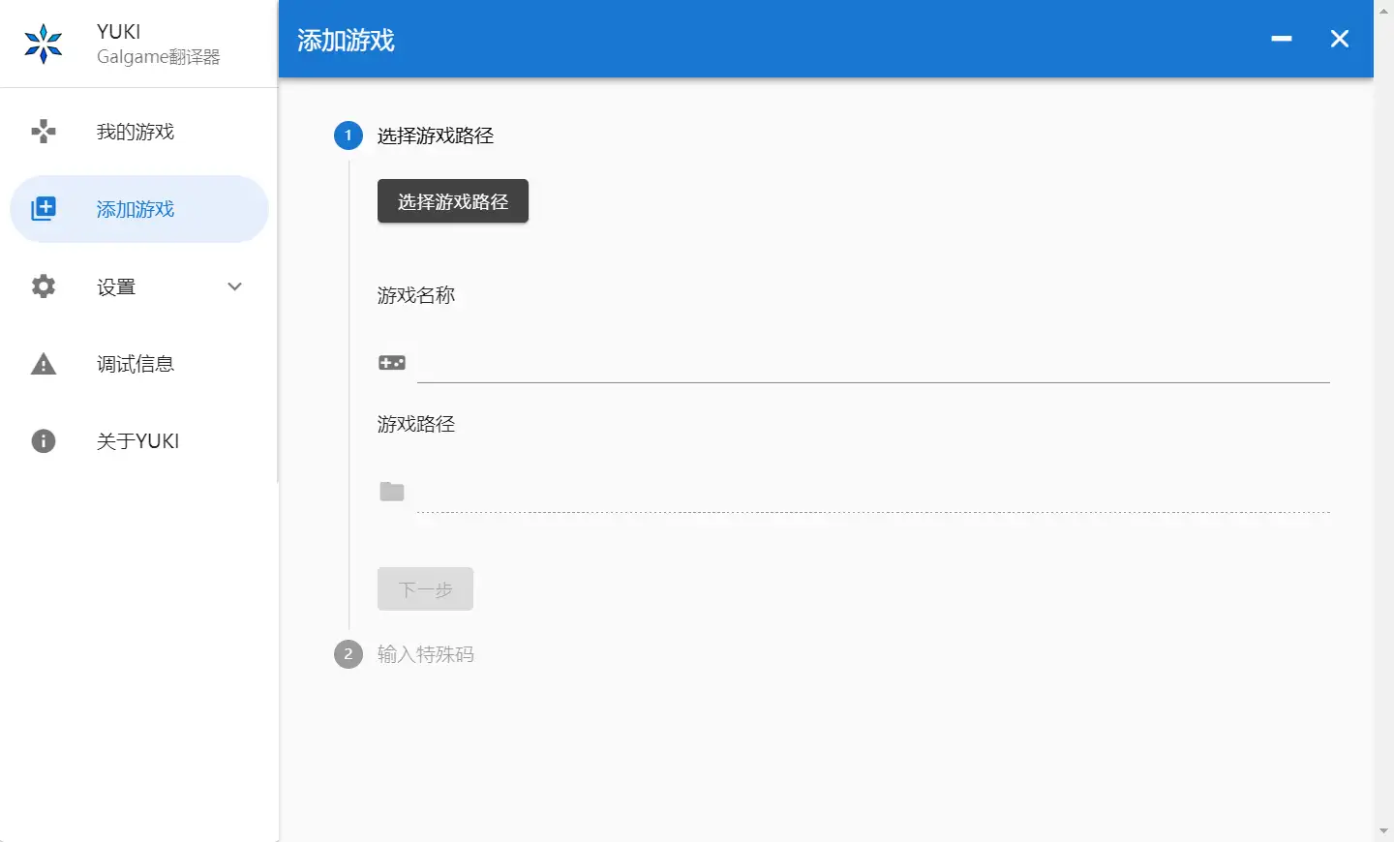
Task: Click the add-library icon beside 添加游戏
Action: pos(44,209)
